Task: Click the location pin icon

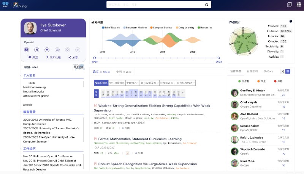Action: (68, 50)
